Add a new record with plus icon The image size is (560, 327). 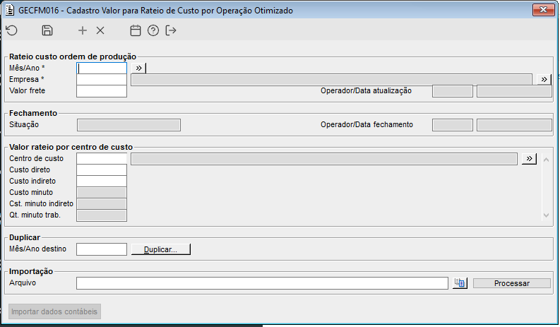click(x=83, y=30)
